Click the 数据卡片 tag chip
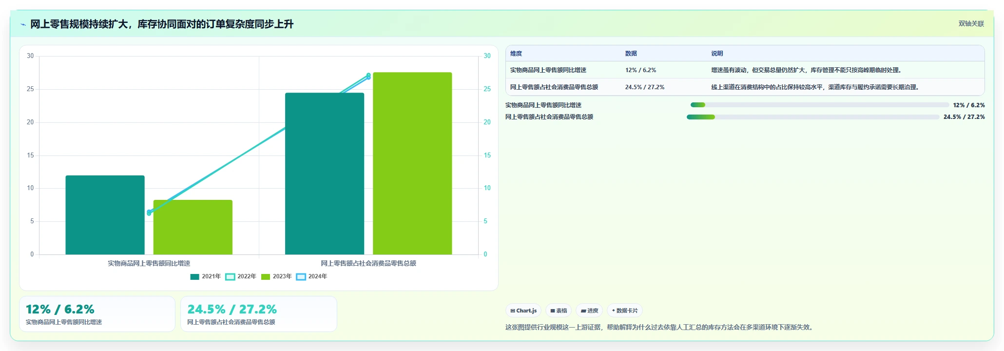This screenshot has width=1004, height=351. tap(624, 311)
